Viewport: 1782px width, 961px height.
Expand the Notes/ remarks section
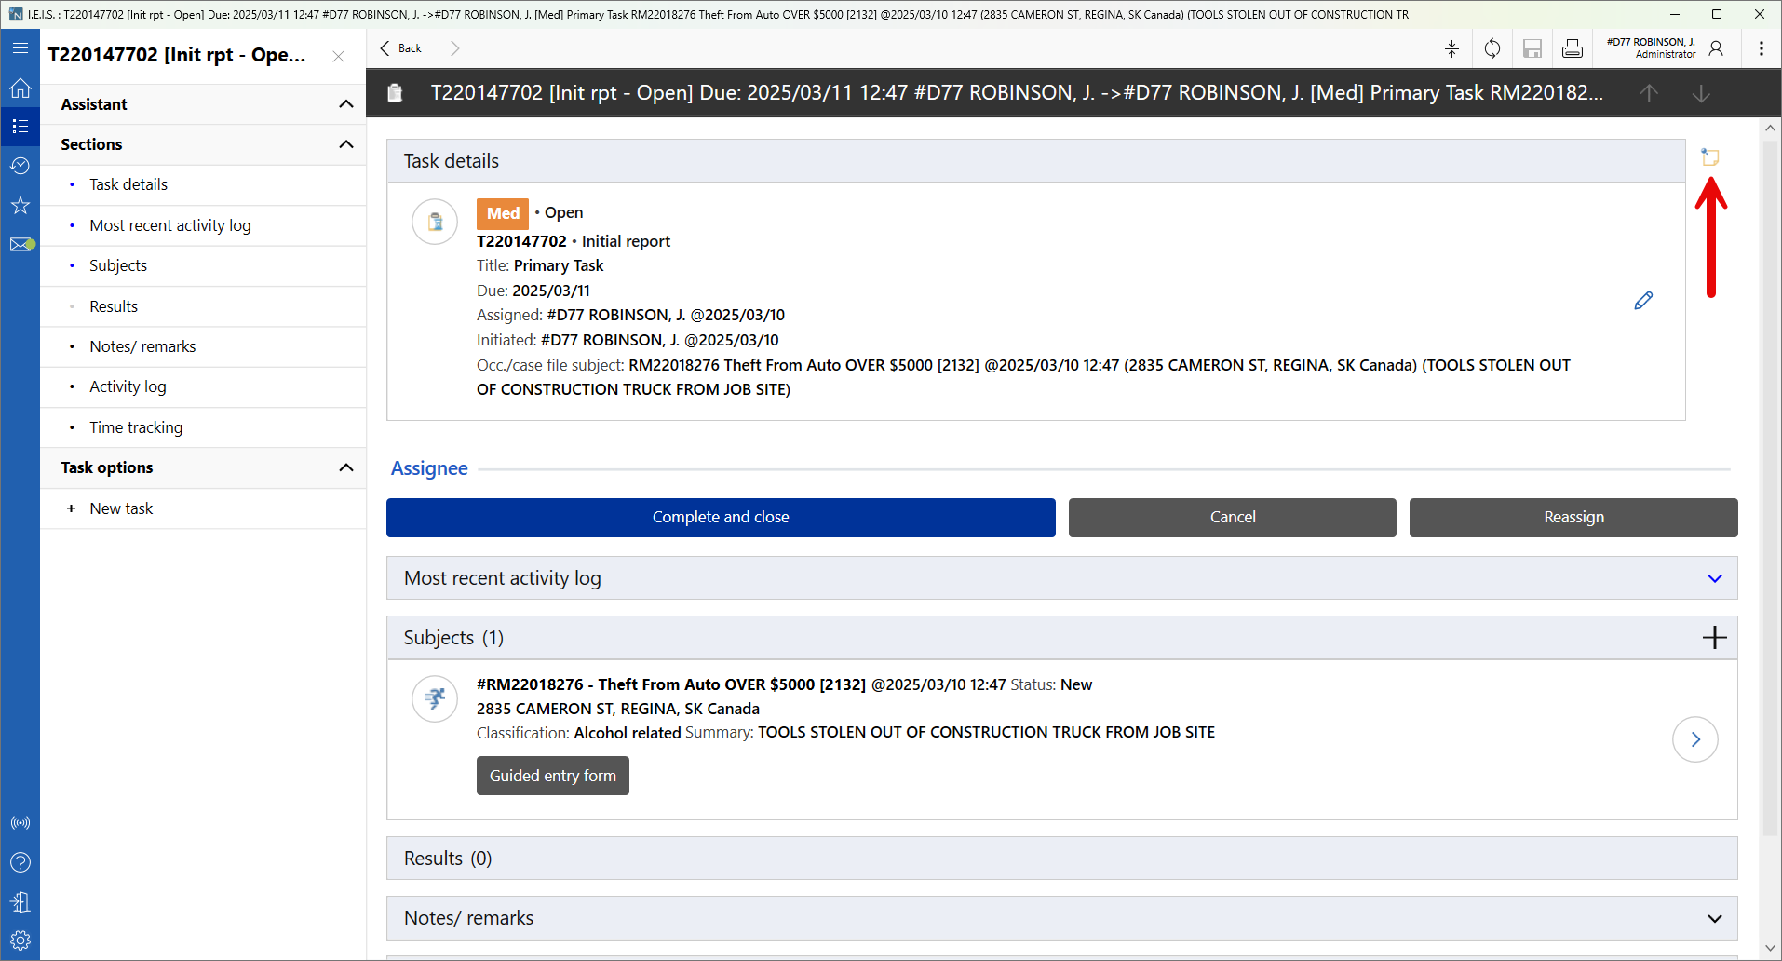pos(1714,918)
